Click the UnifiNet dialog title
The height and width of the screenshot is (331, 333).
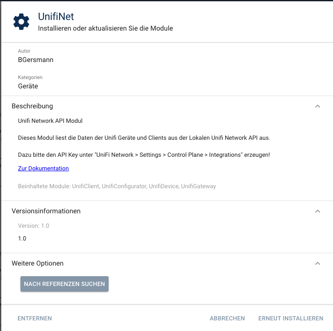coord(56,17)
